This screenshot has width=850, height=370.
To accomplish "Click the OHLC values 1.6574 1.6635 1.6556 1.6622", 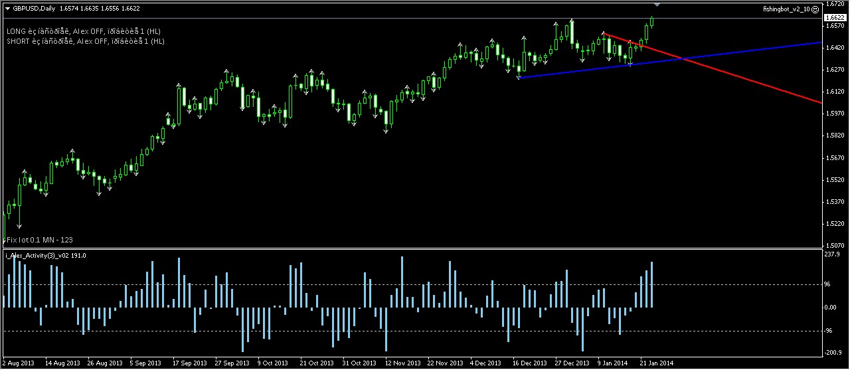I will pyautogui.click(x=100, y=8).
